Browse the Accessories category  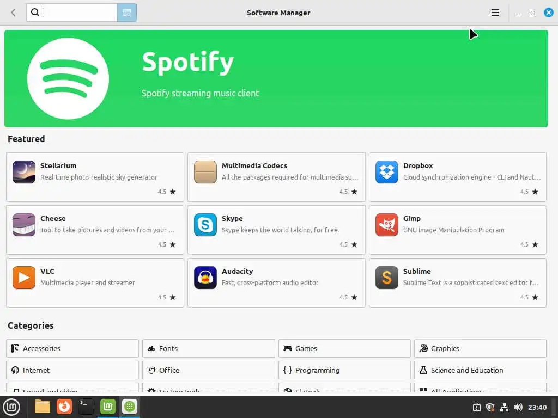click(72, 348)
